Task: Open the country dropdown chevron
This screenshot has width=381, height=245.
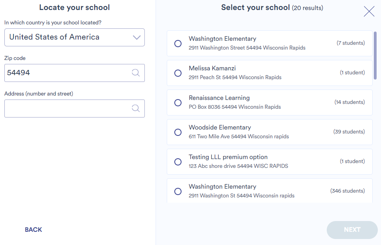Action: (136, 37)
